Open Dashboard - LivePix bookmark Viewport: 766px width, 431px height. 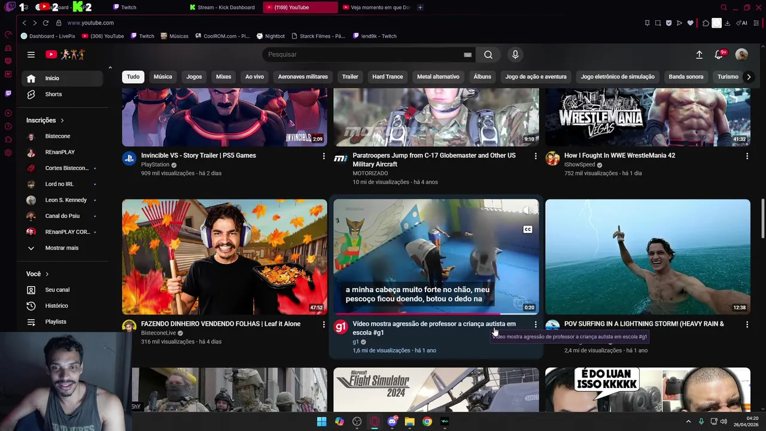(x=48, y=36)
